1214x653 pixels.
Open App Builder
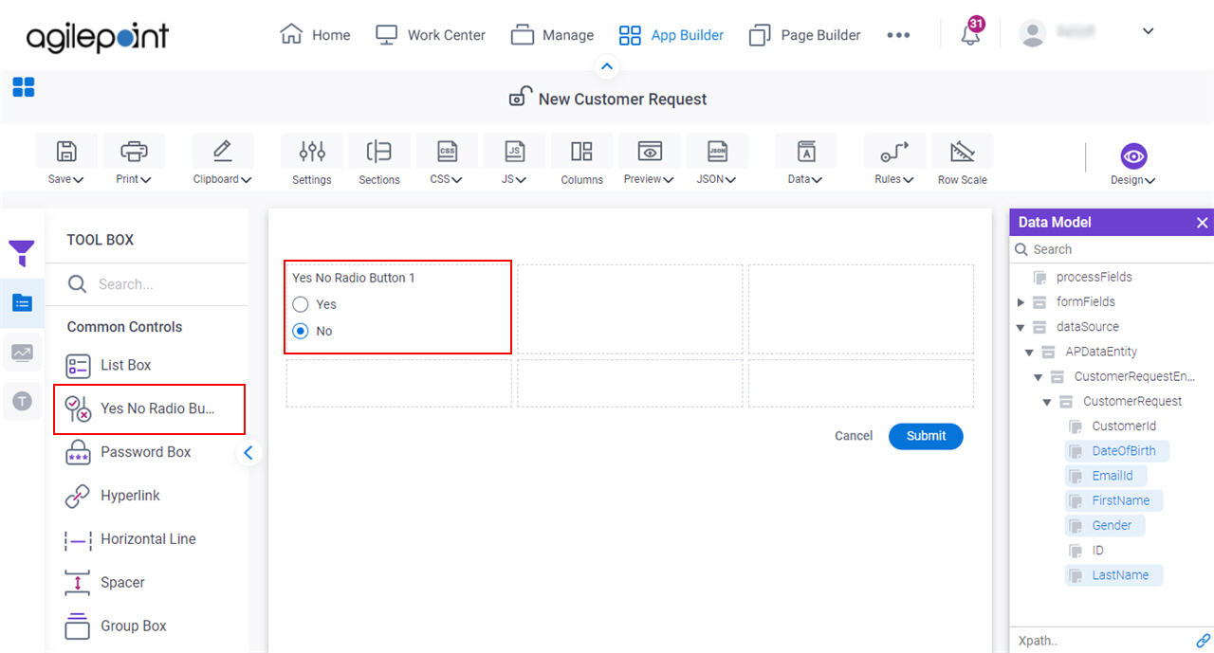click(671, 35)
